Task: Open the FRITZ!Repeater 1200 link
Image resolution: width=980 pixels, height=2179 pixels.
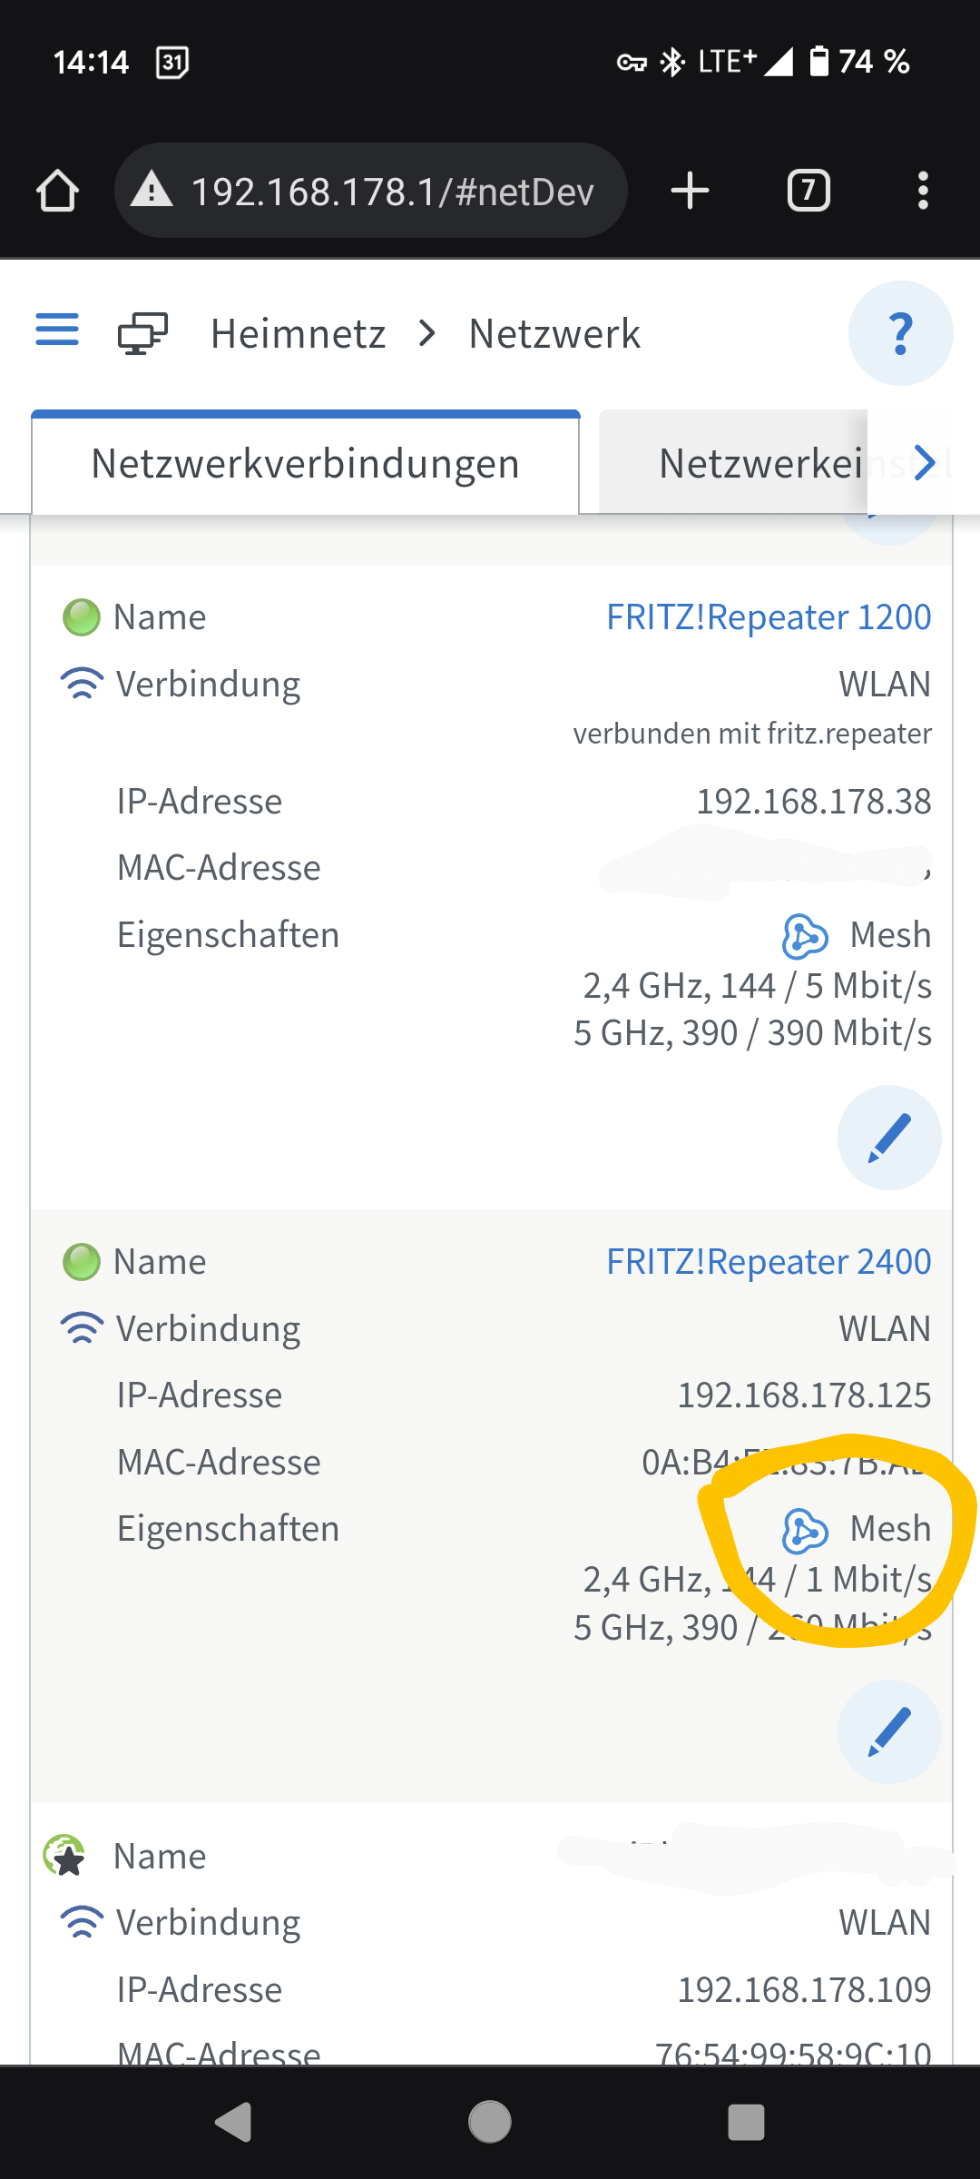Action: coord(769,617)
